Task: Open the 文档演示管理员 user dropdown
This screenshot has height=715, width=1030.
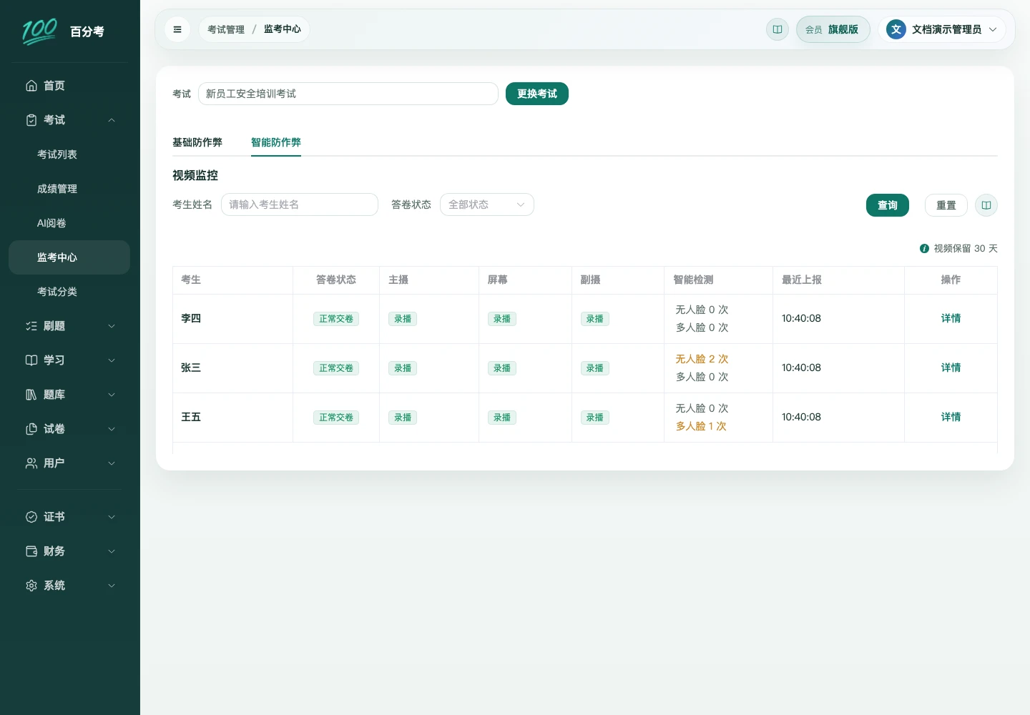Action: pyautogui.click(x=942, y=29)
